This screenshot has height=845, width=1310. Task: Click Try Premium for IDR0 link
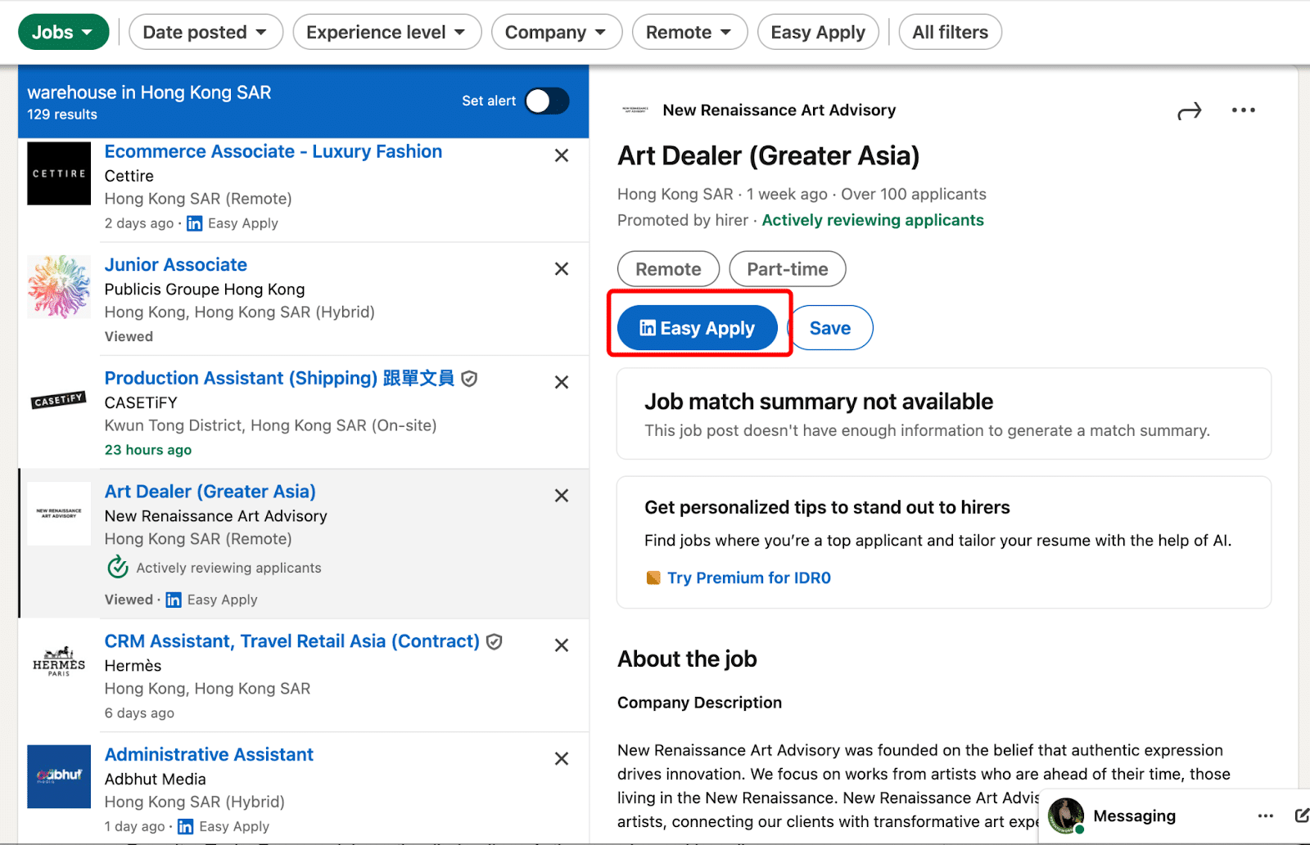click(x=748, y=578)
